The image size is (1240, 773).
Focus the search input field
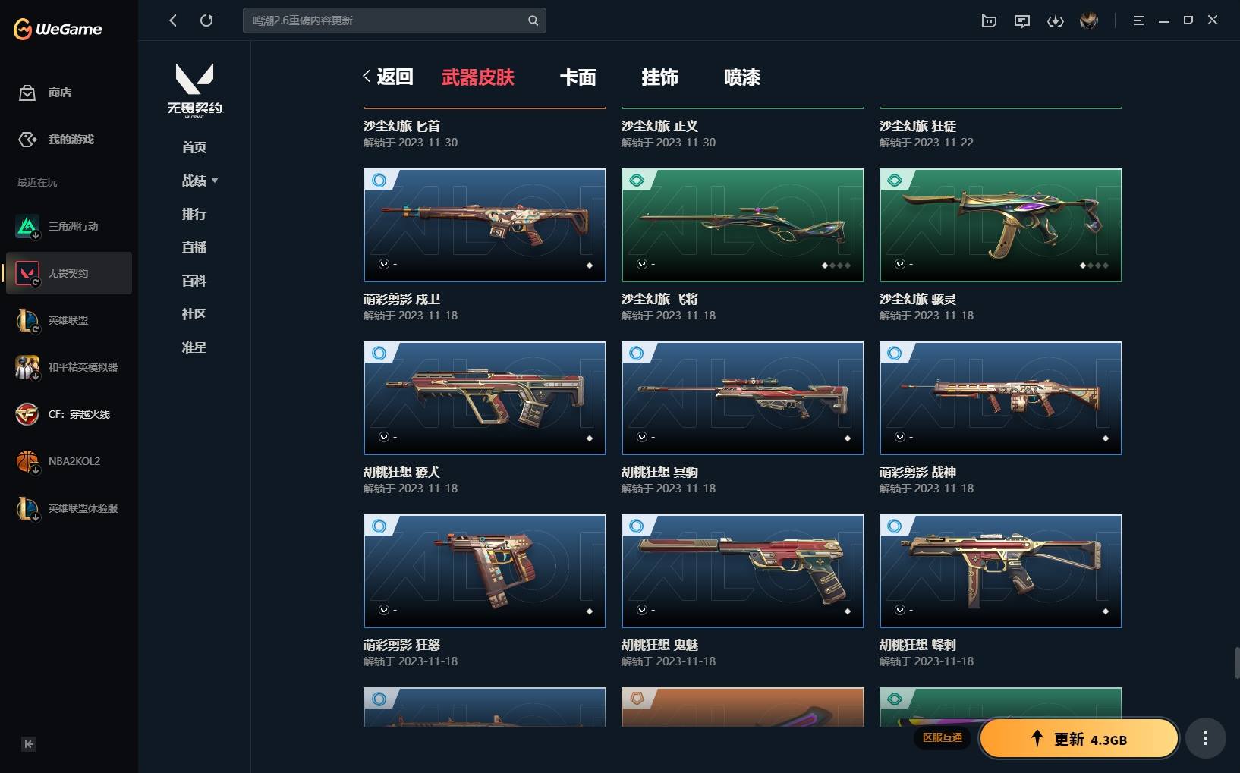(387, 20)
